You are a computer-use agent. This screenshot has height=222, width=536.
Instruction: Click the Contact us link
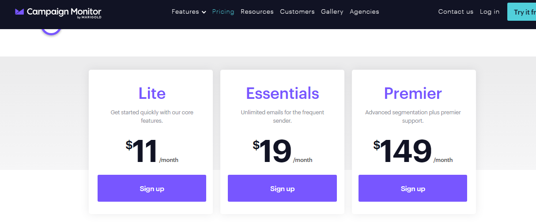[x=456, y=12]
